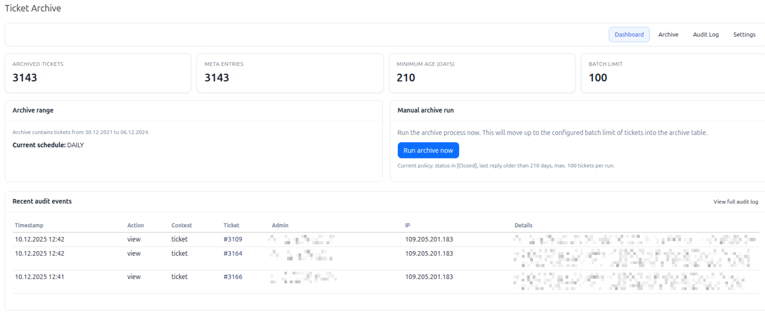
Task: Open the Archive tab
Action: [668, 34]
